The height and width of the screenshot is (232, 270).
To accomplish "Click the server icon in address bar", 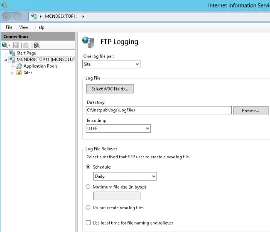I will pos(34,17).
